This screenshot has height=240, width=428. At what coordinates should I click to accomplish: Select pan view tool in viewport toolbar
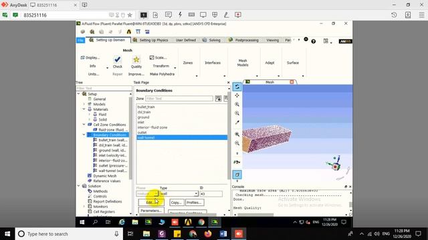tap(237, 95)
